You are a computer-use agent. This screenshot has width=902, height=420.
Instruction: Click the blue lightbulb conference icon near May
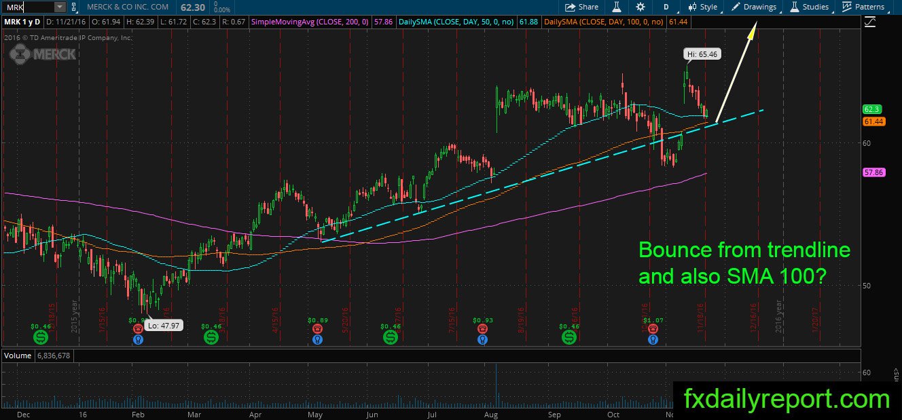[317, 339]
